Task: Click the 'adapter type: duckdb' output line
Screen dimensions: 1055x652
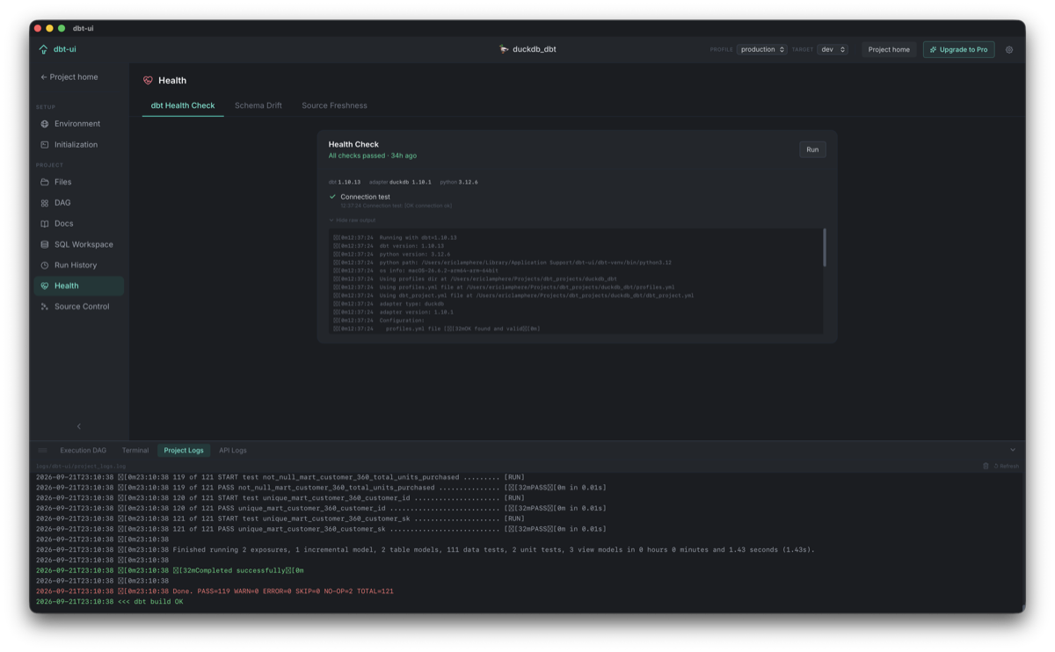Action: tap(389, 304)
